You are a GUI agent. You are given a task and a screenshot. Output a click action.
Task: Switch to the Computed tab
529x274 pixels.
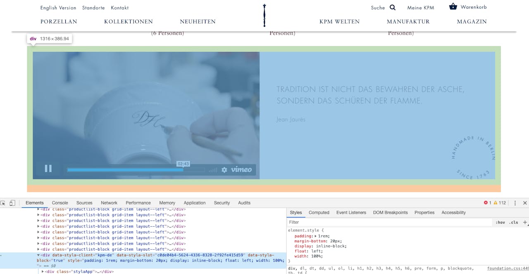[319, 213]
